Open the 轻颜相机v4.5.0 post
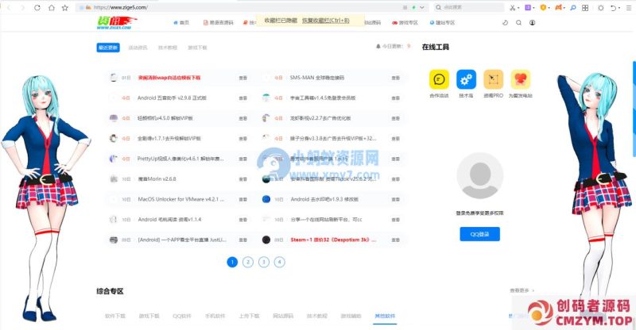 [165, 118]
